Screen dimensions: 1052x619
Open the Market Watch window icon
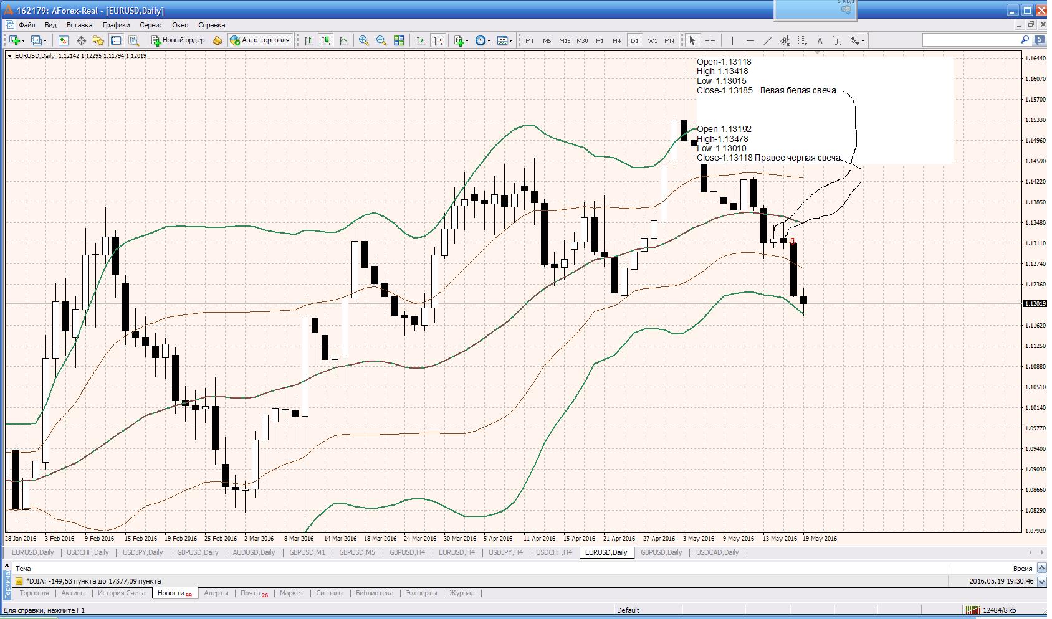pyautogui.click(x=63, y=40)
